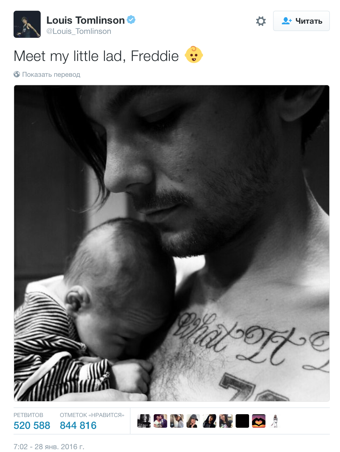This screenshot has height=452, width=340.
Task: View the 520 588 retweets count
Action: click(x=32, y=425)
